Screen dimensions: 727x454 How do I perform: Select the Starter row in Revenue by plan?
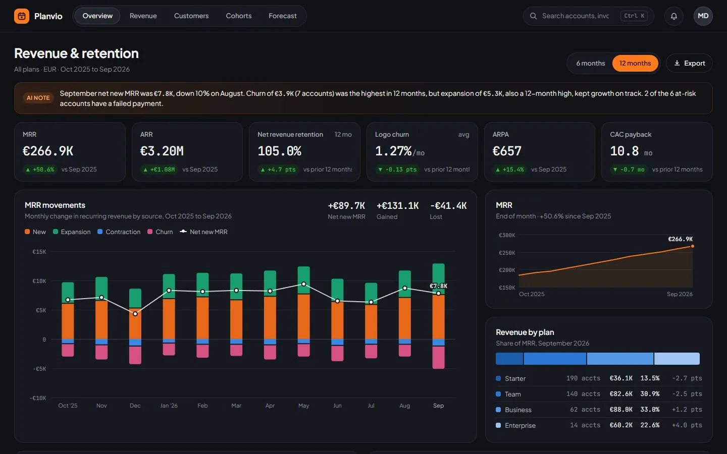point(599,378)
